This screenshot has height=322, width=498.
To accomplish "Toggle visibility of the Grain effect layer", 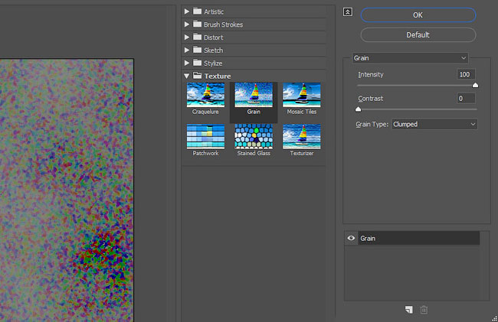I will pos(351,238).
